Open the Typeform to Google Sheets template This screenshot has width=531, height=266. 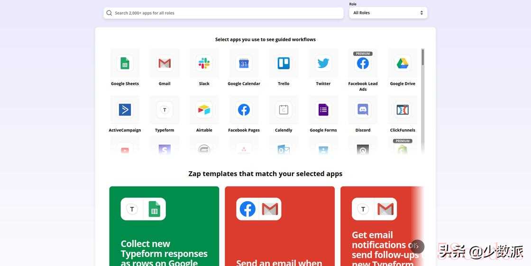[x=164, y=227]
